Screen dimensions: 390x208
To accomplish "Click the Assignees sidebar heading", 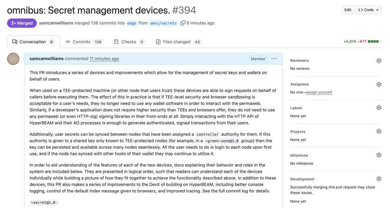I will (299, 84).
